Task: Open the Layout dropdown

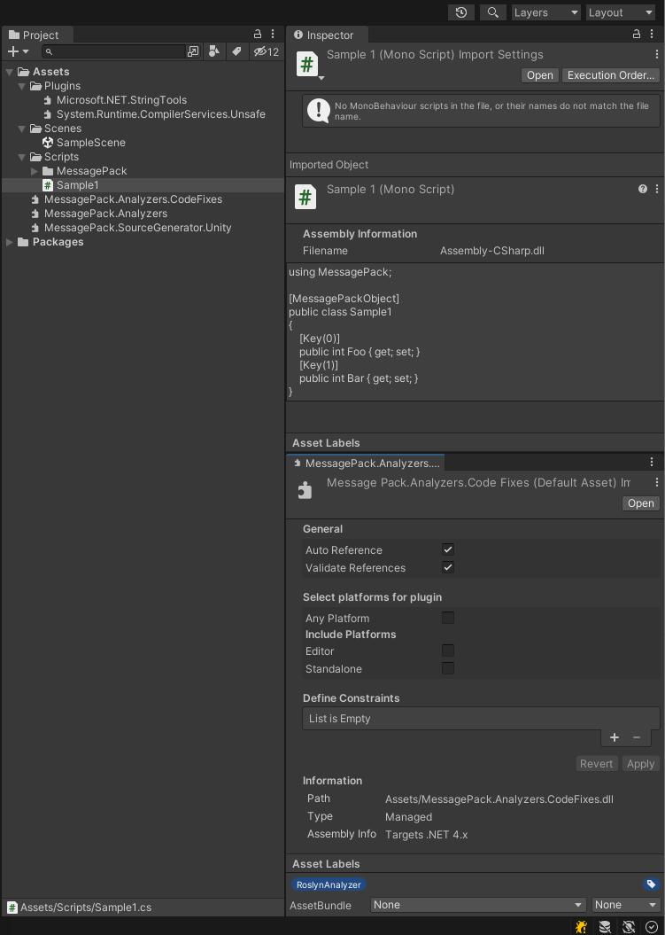Action: 620,12
